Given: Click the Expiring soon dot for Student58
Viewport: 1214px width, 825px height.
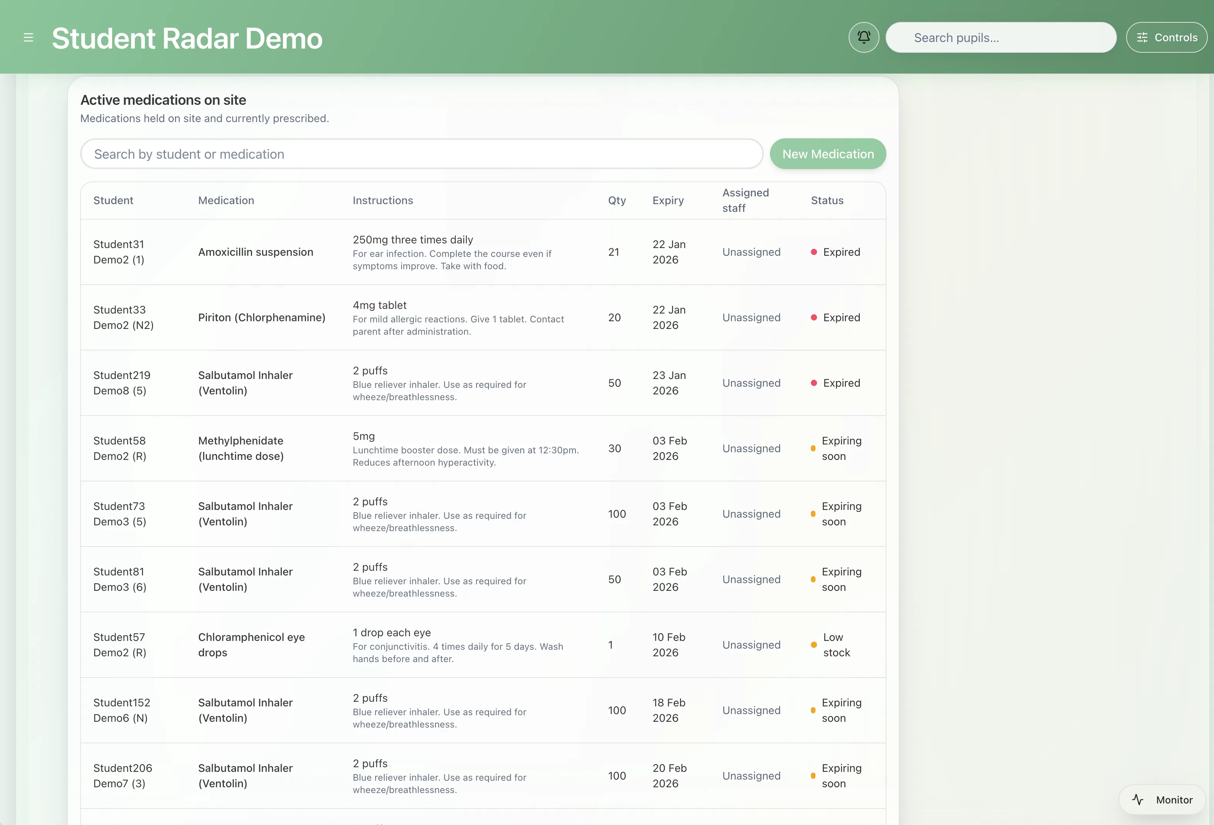Looking at the screenshot, I should coord(813,449).
